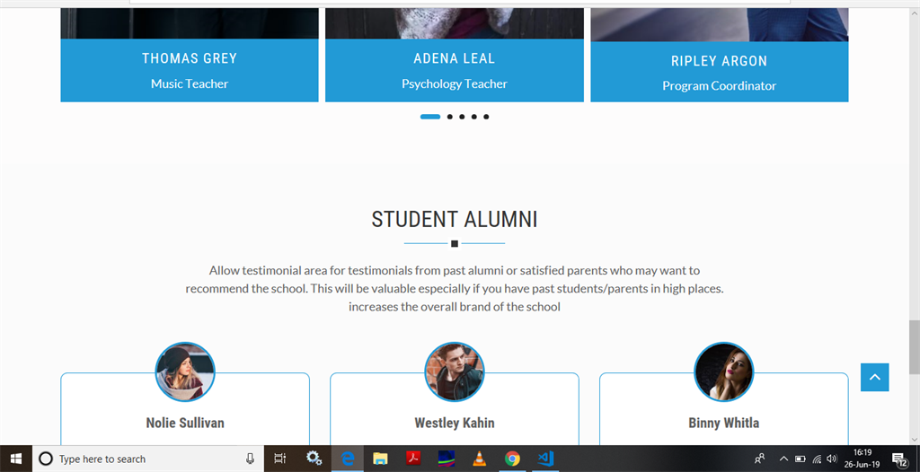Open the Adobe PDF reader taskbar icon
920x472 pixels.
click(x=413, y=459)
